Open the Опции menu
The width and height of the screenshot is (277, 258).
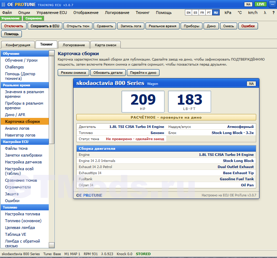pos(24,13)
